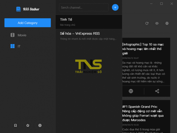Viewport: 177px width, 133px height.
Task: Open infographic article in browser via globe icon
Action: 131,91
